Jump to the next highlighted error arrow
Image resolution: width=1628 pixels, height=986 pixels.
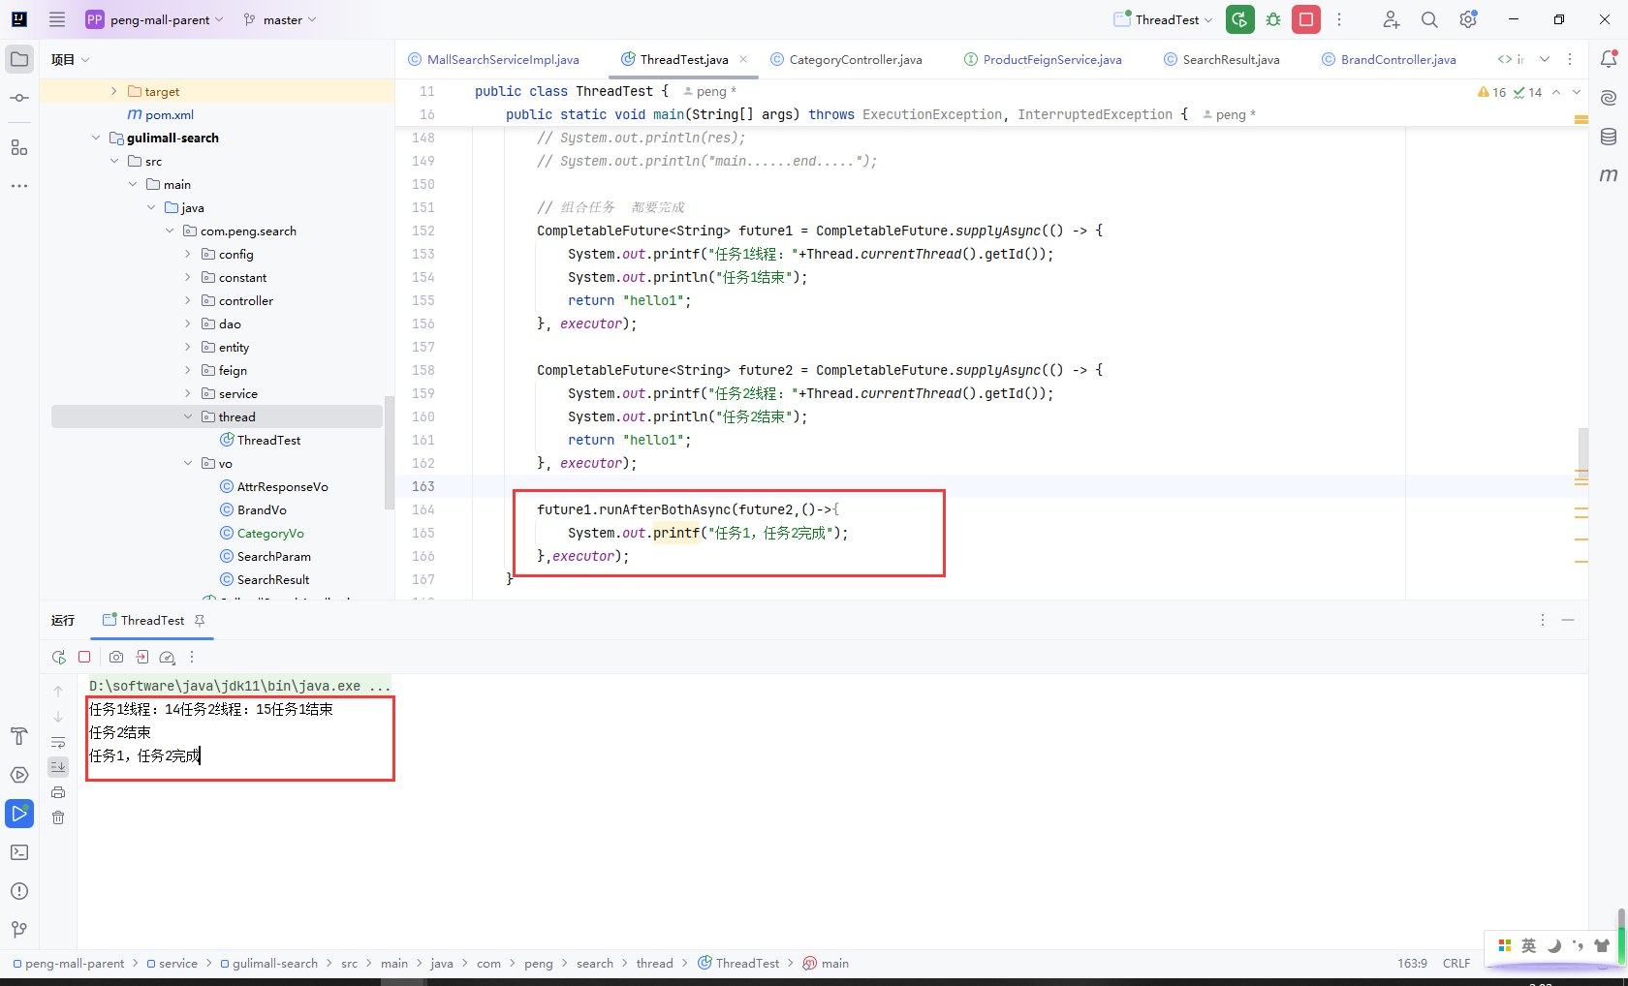1577,92
